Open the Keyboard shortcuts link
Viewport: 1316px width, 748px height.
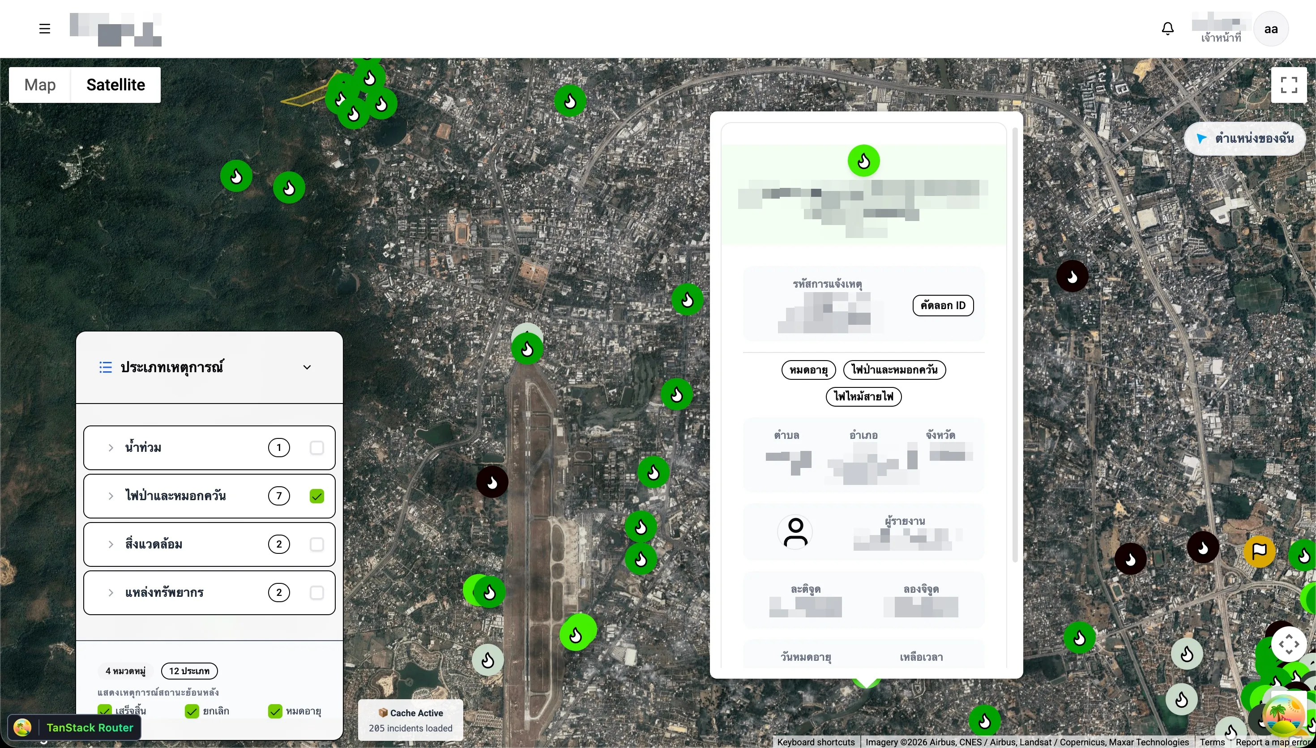pyautogui.click(x=816, y=742)
